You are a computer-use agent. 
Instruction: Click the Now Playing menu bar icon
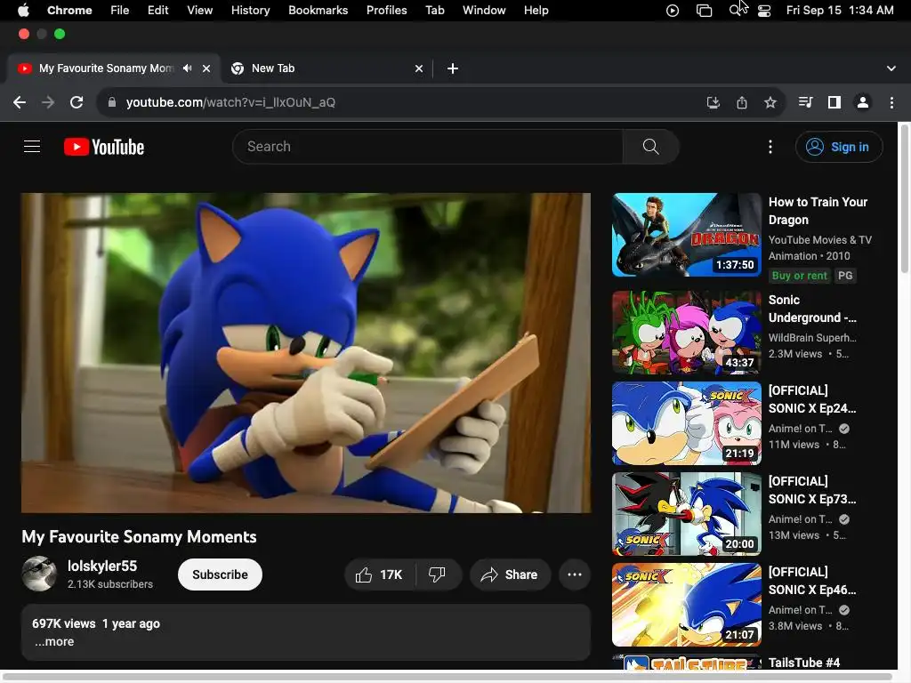click(x=673, y=11)
